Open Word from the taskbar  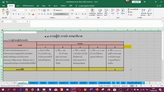coord(91,90)
